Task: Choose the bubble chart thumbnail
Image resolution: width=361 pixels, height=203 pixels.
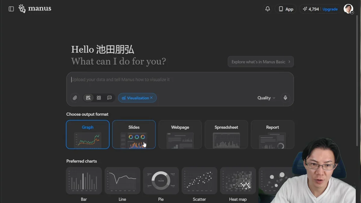Action: coord(276,180)
